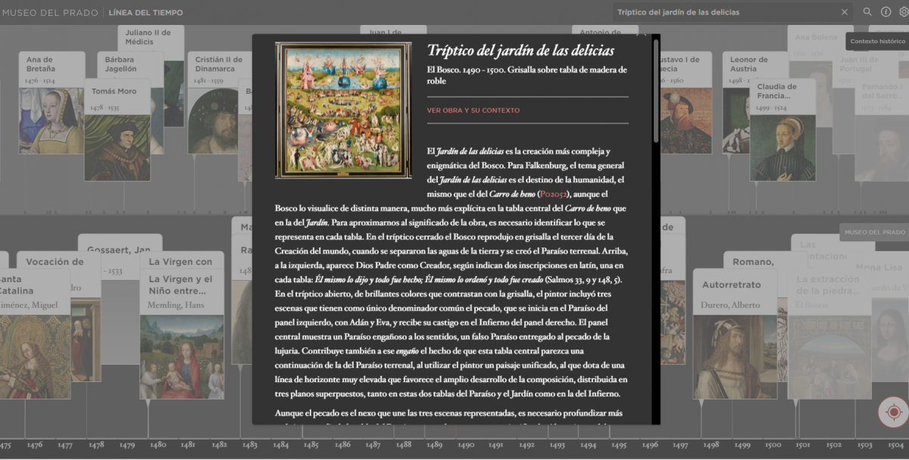Screen dimensions: 909x460
Task: Click the popup vertical scrollbar
Action: pos(656,91)
